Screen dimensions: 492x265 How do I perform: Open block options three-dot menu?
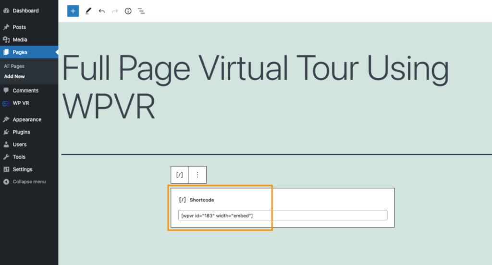[197, 175]
